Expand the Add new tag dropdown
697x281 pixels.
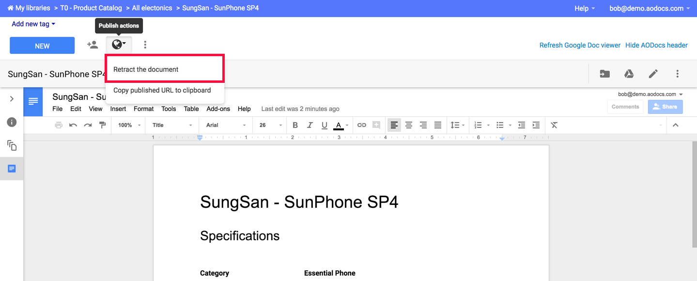point(33,24)
